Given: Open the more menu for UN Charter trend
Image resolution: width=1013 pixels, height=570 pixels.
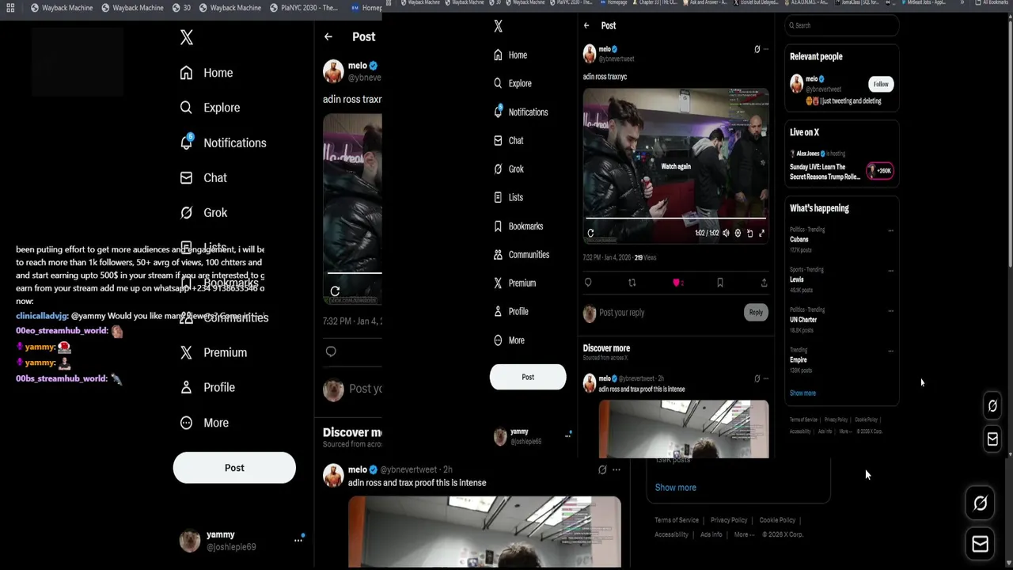Looking at the screenshot, I should pyautogui.click(x=890, y=311).
